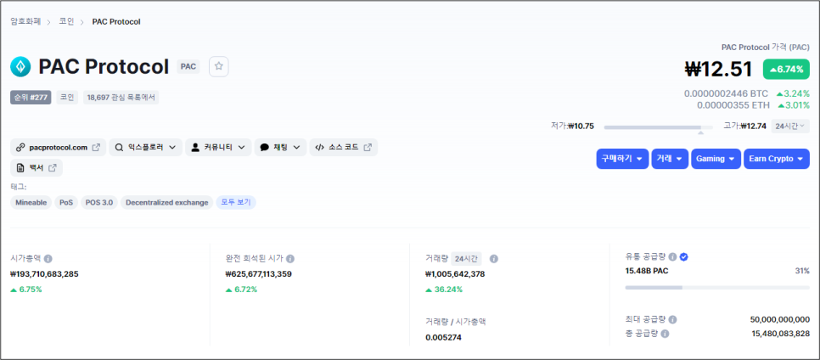
Task: Open the 구매하기 dropdown button
Action: tap(622, 159)
